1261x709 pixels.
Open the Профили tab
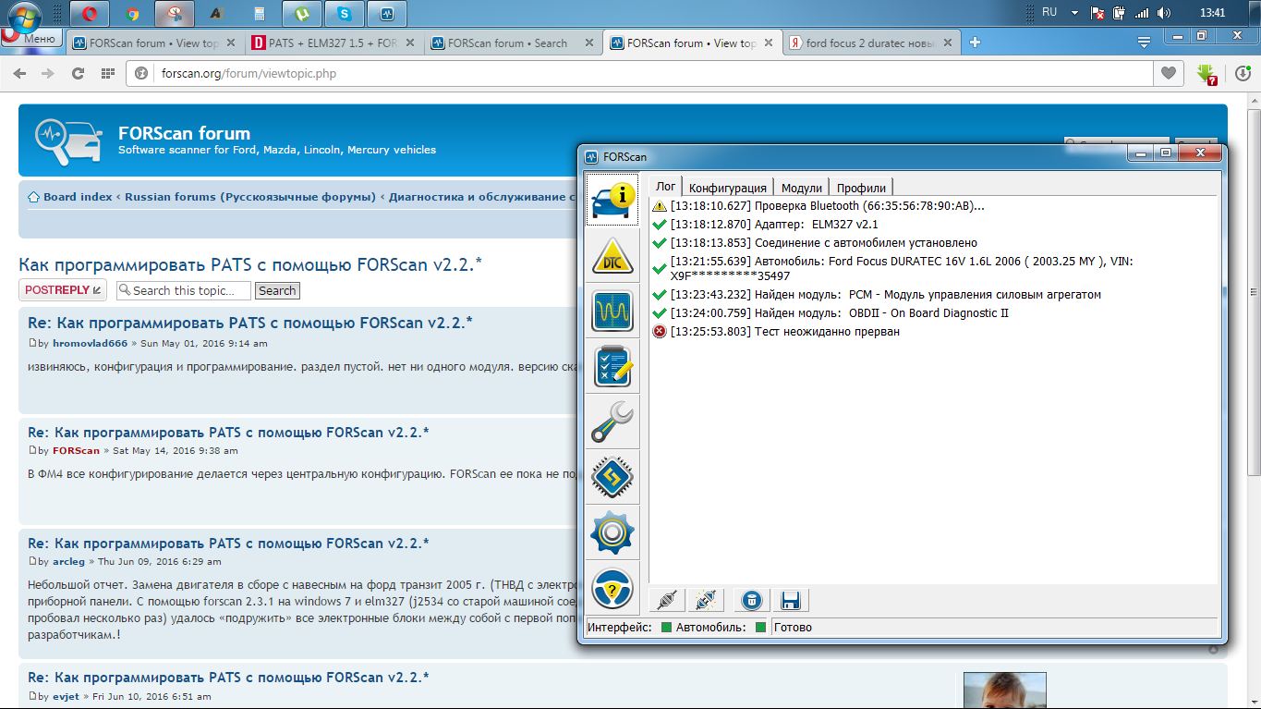click(x=861, y=188)
